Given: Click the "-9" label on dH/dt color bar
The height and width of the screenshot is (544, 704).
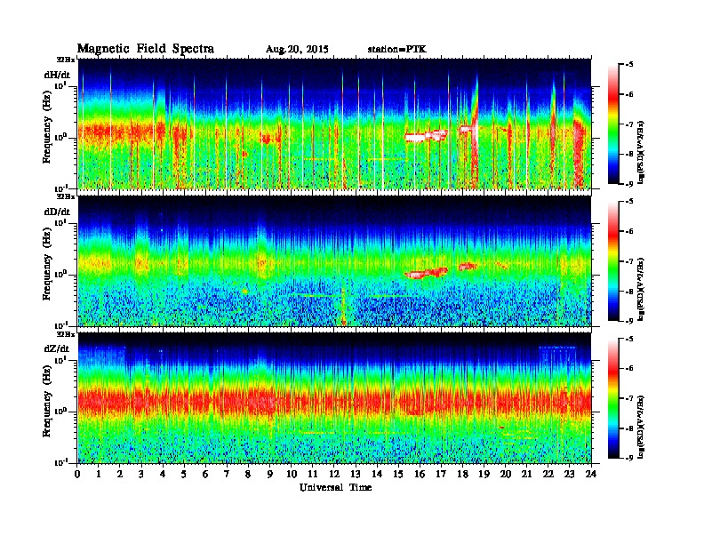Looking at the screenshot, I should coord(629,184).
